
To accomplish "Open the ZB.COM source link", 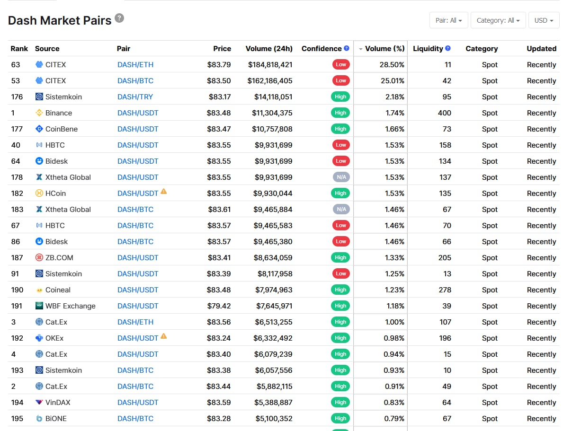I will click(x=59, y=258).
